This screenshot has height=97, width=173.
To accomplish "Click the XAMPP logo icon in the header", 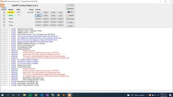I will click(x=2, y=5).
